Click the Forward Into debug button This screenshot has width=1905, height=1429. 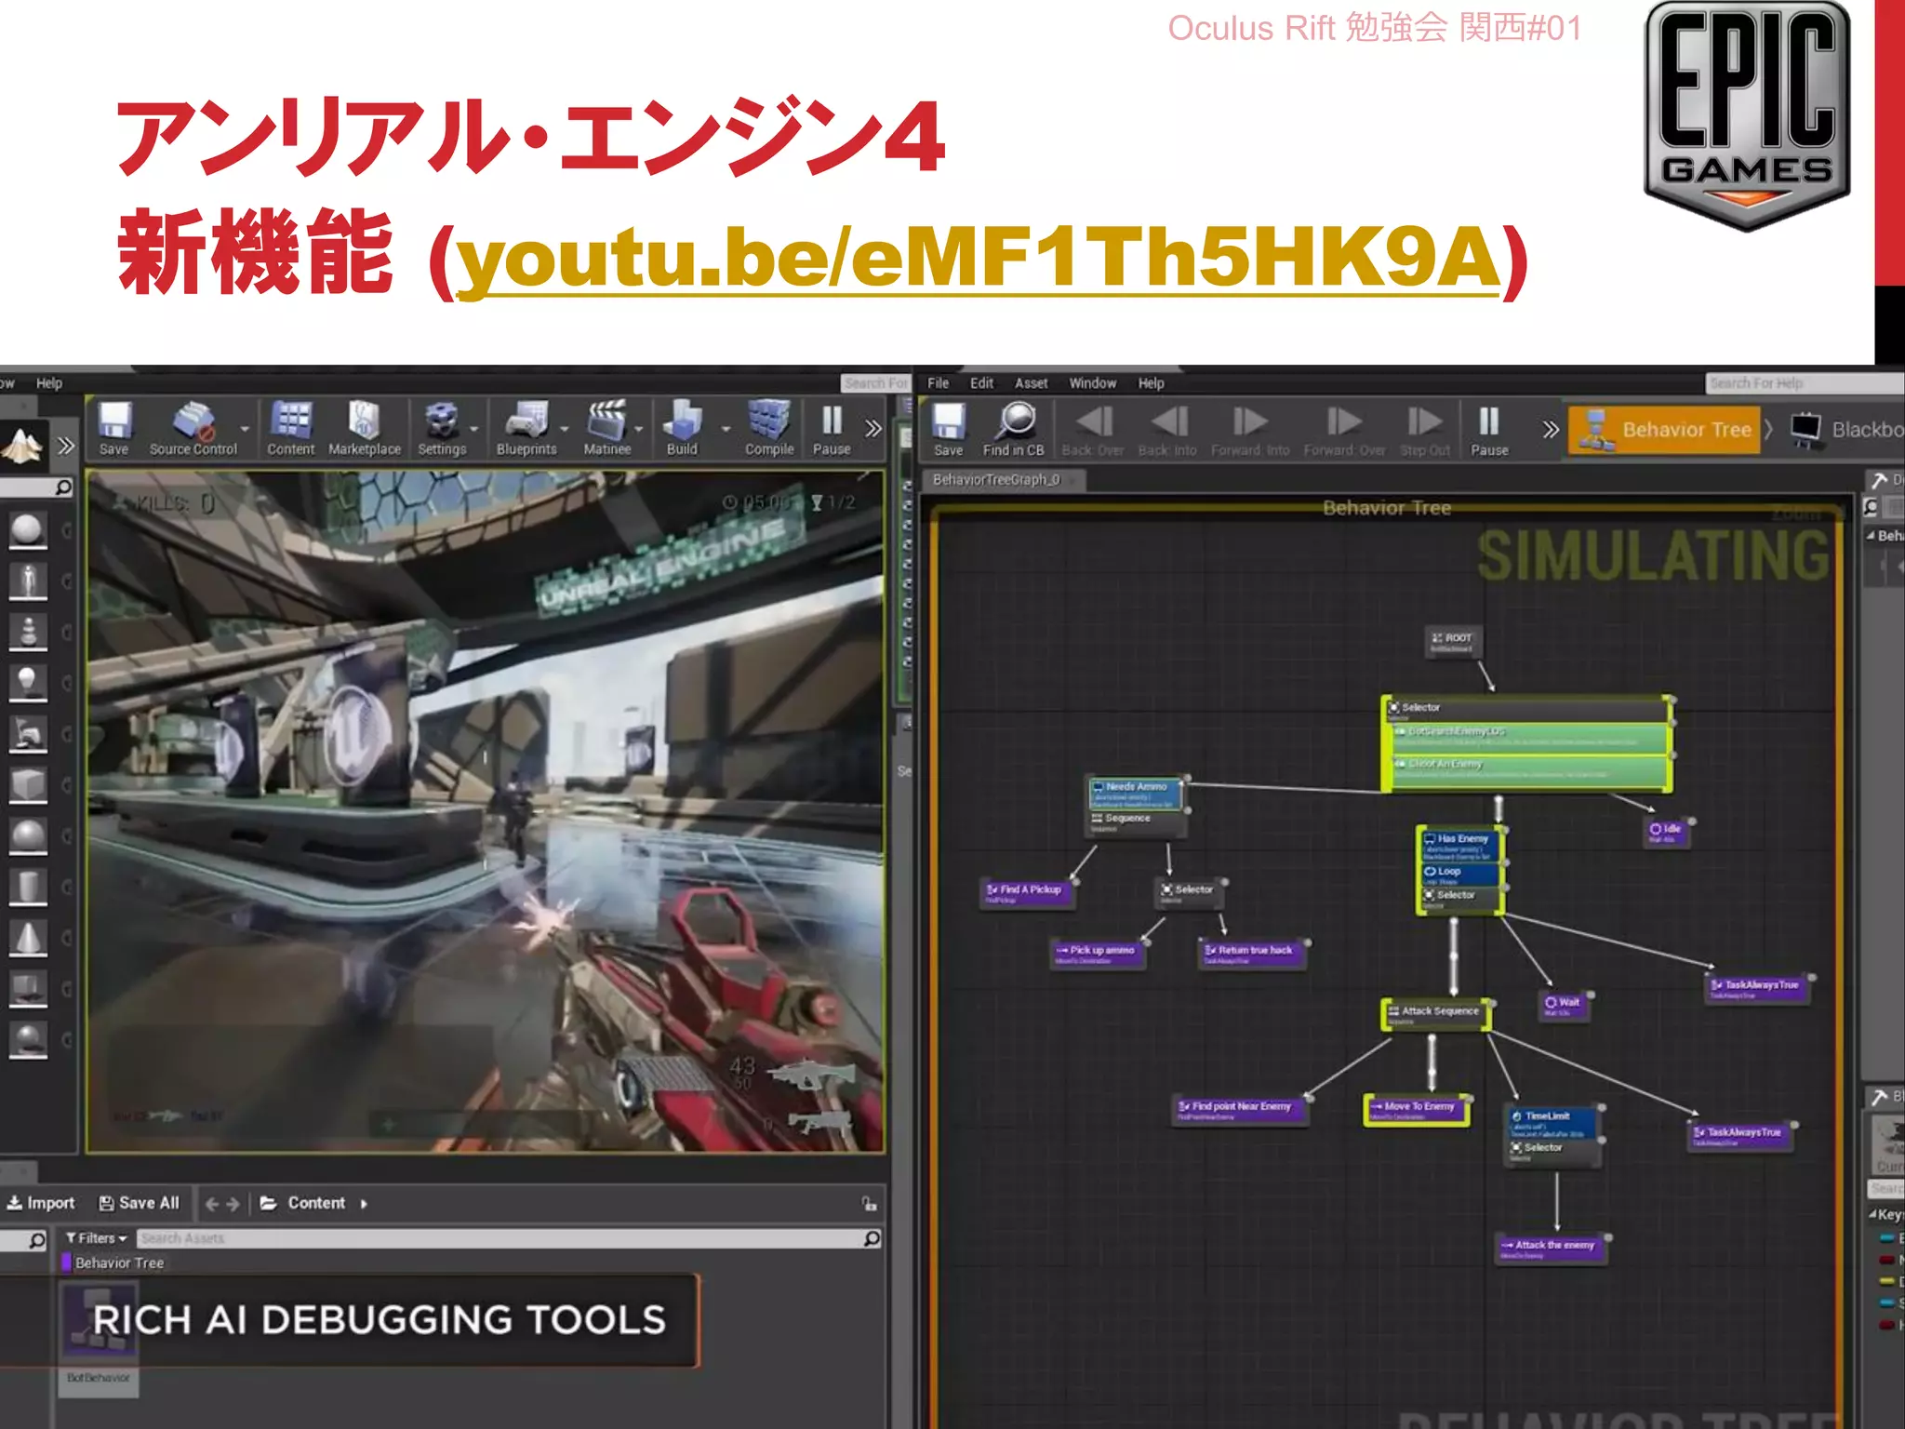click(1250, 430)
